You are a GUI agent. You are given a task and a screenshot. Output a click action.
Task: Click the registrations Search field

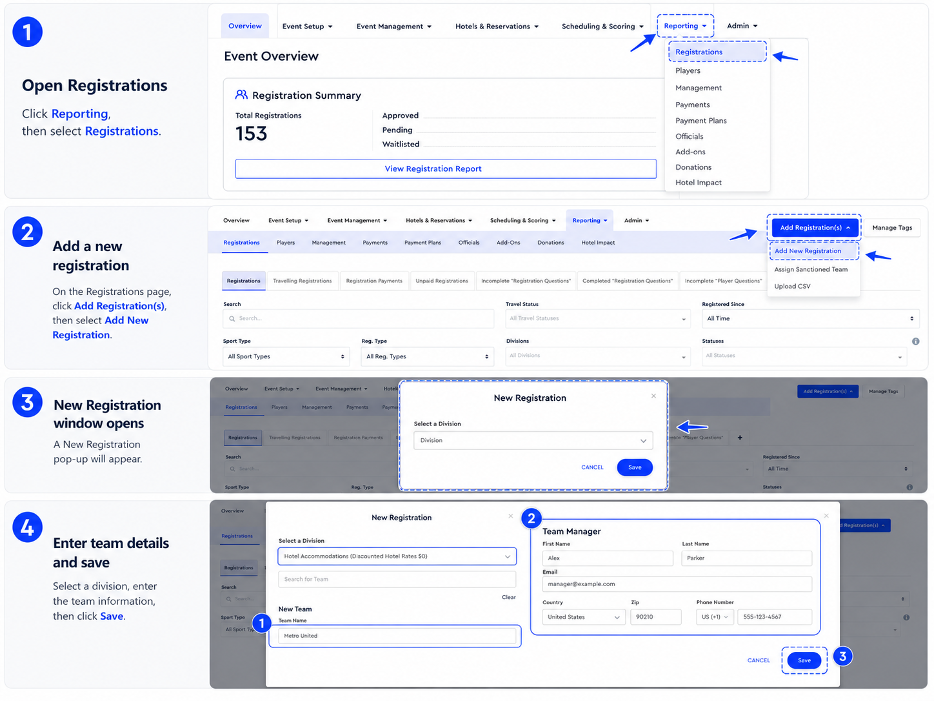[x=358, y=318]
